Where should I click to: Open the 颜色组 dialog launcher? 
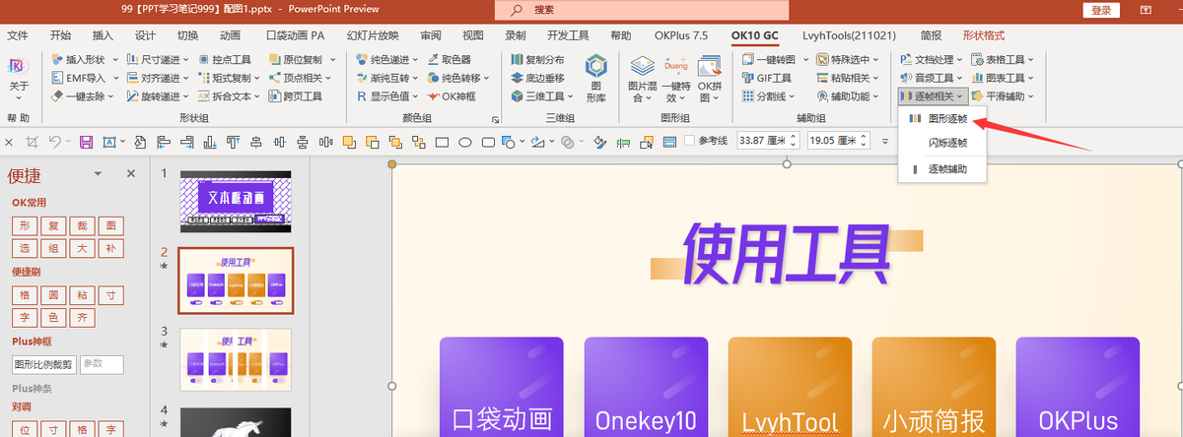[x=494, y=118]
